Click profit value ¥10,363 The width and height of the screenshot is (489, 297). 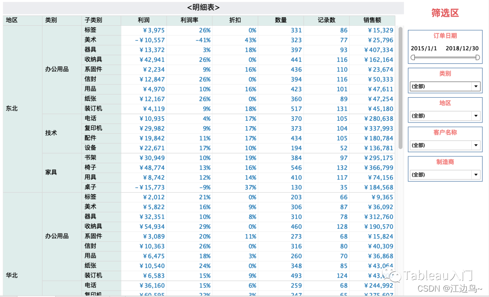coord(152,246)
